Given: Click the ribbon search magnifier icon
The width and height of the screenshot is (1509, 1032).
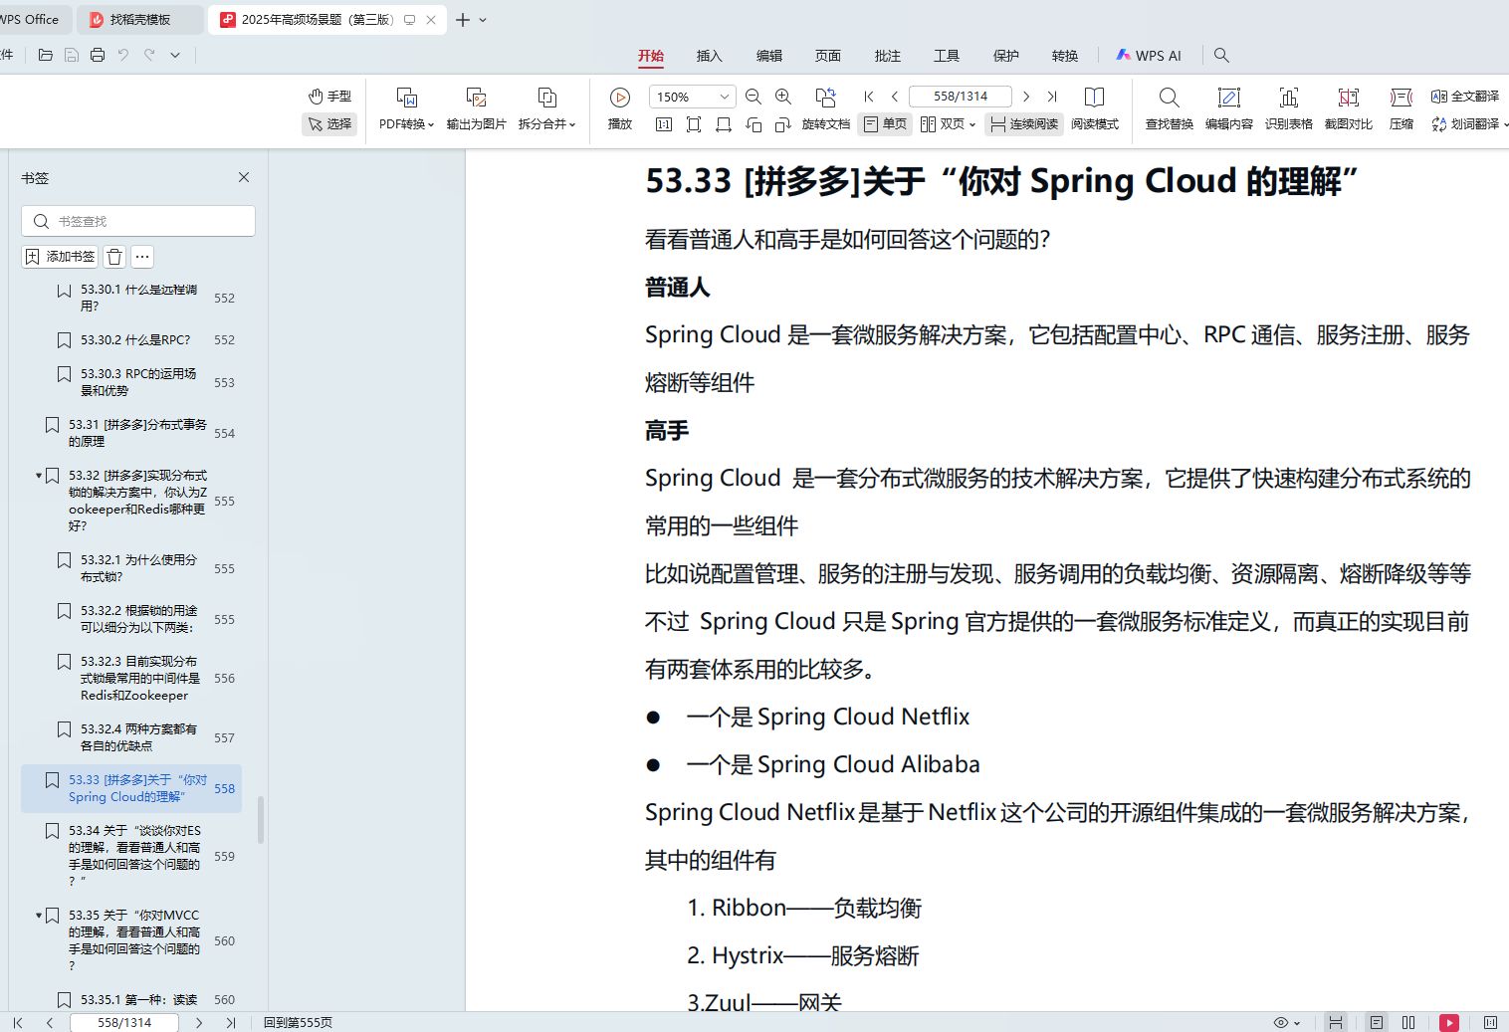Looking at the screenshot, I should [1221, 56].
